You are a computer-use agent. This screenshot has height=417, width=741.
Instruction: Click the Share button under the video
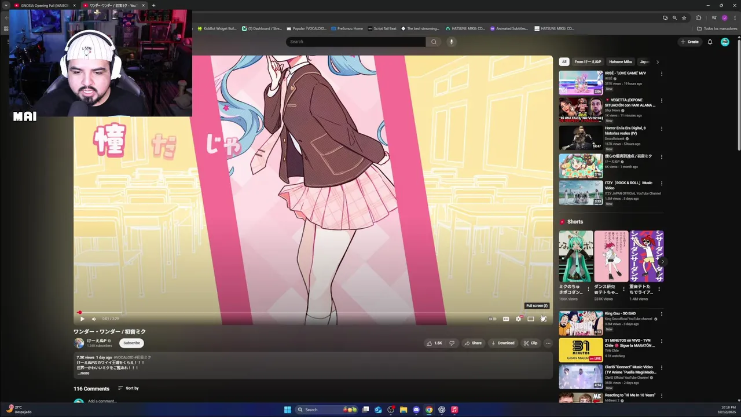click(472, 343)
